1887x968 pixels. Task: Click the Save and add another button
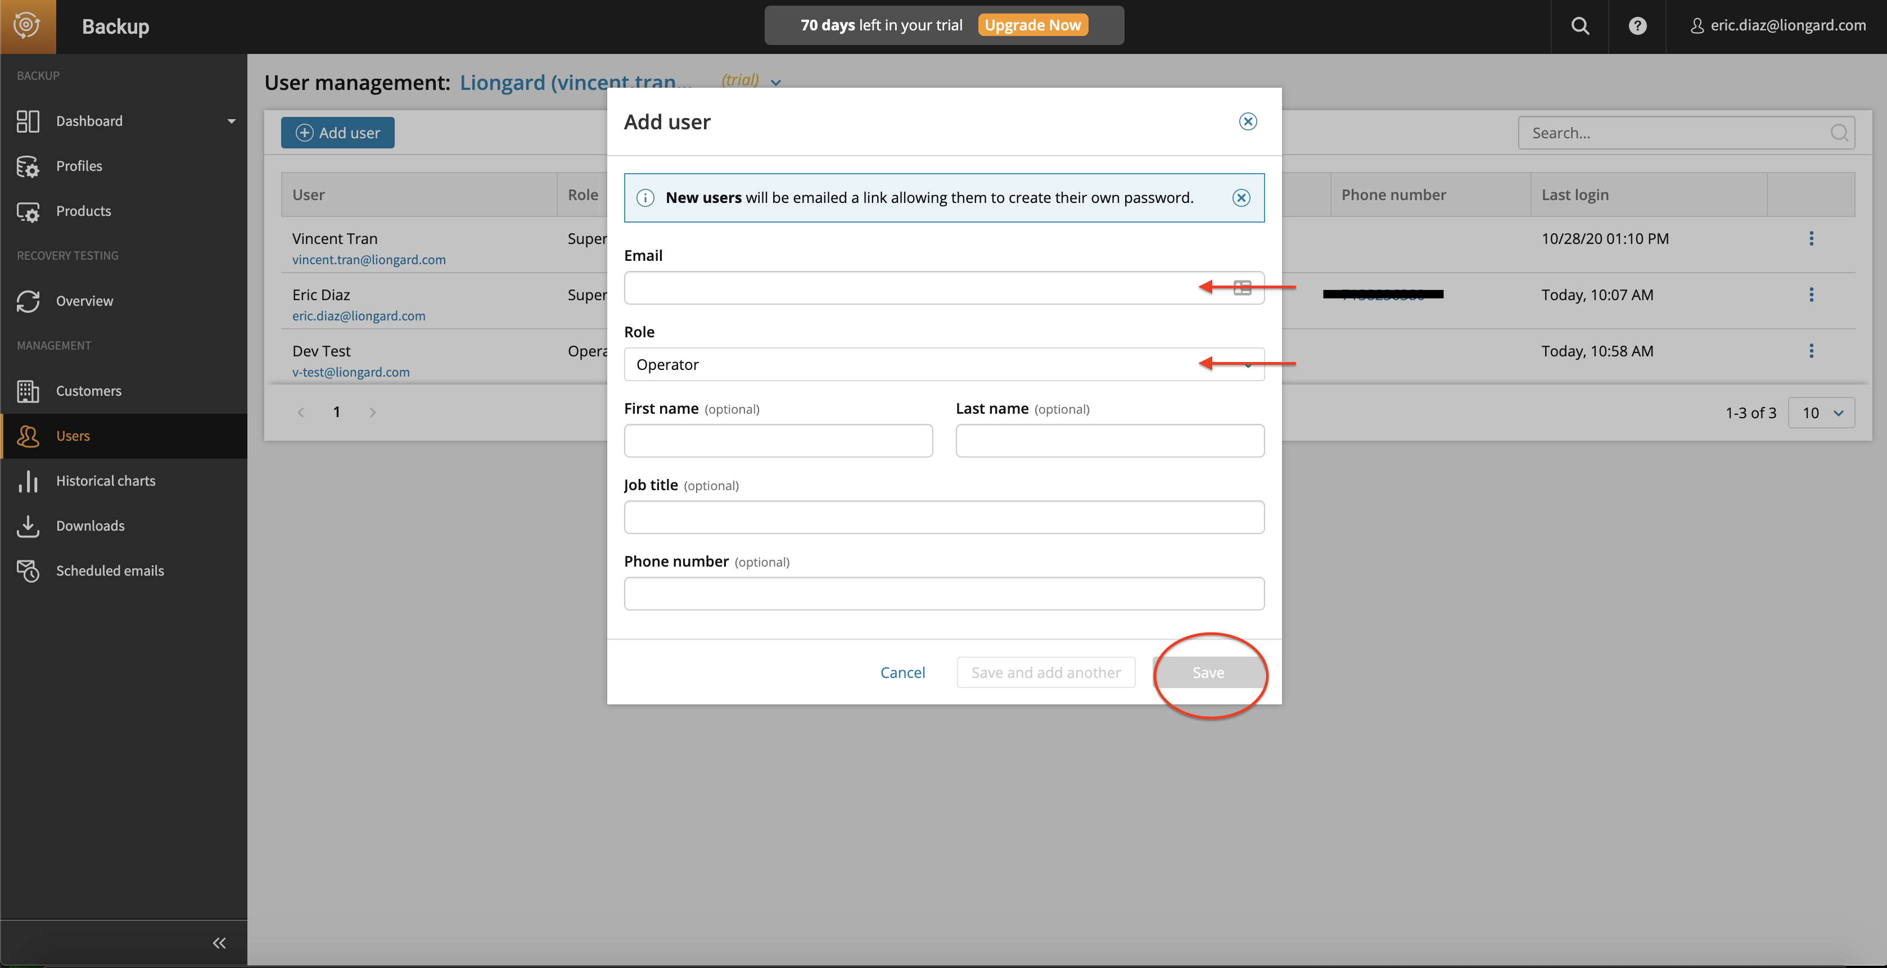point(1045,672)
